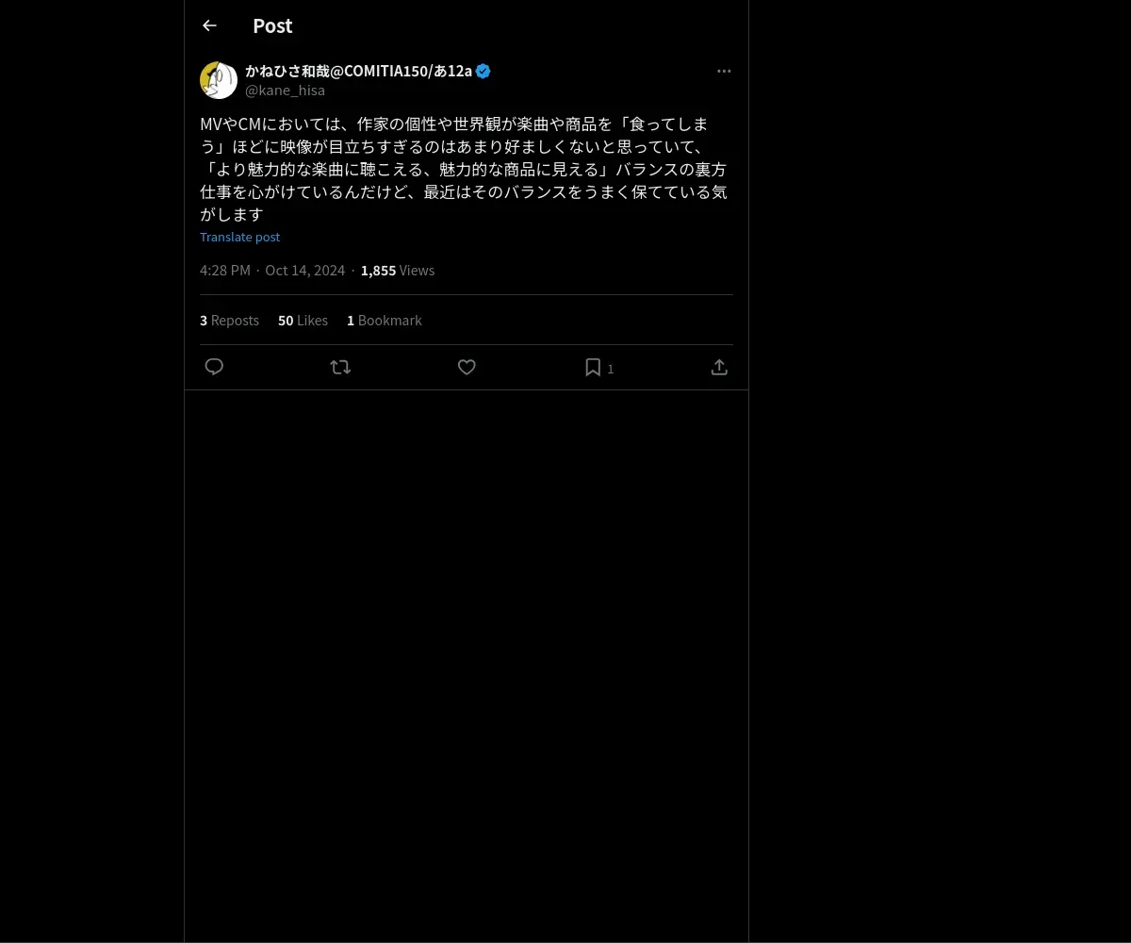View the 3 Reposts list
Viewport: 1131px width, 943px height.
229,321
